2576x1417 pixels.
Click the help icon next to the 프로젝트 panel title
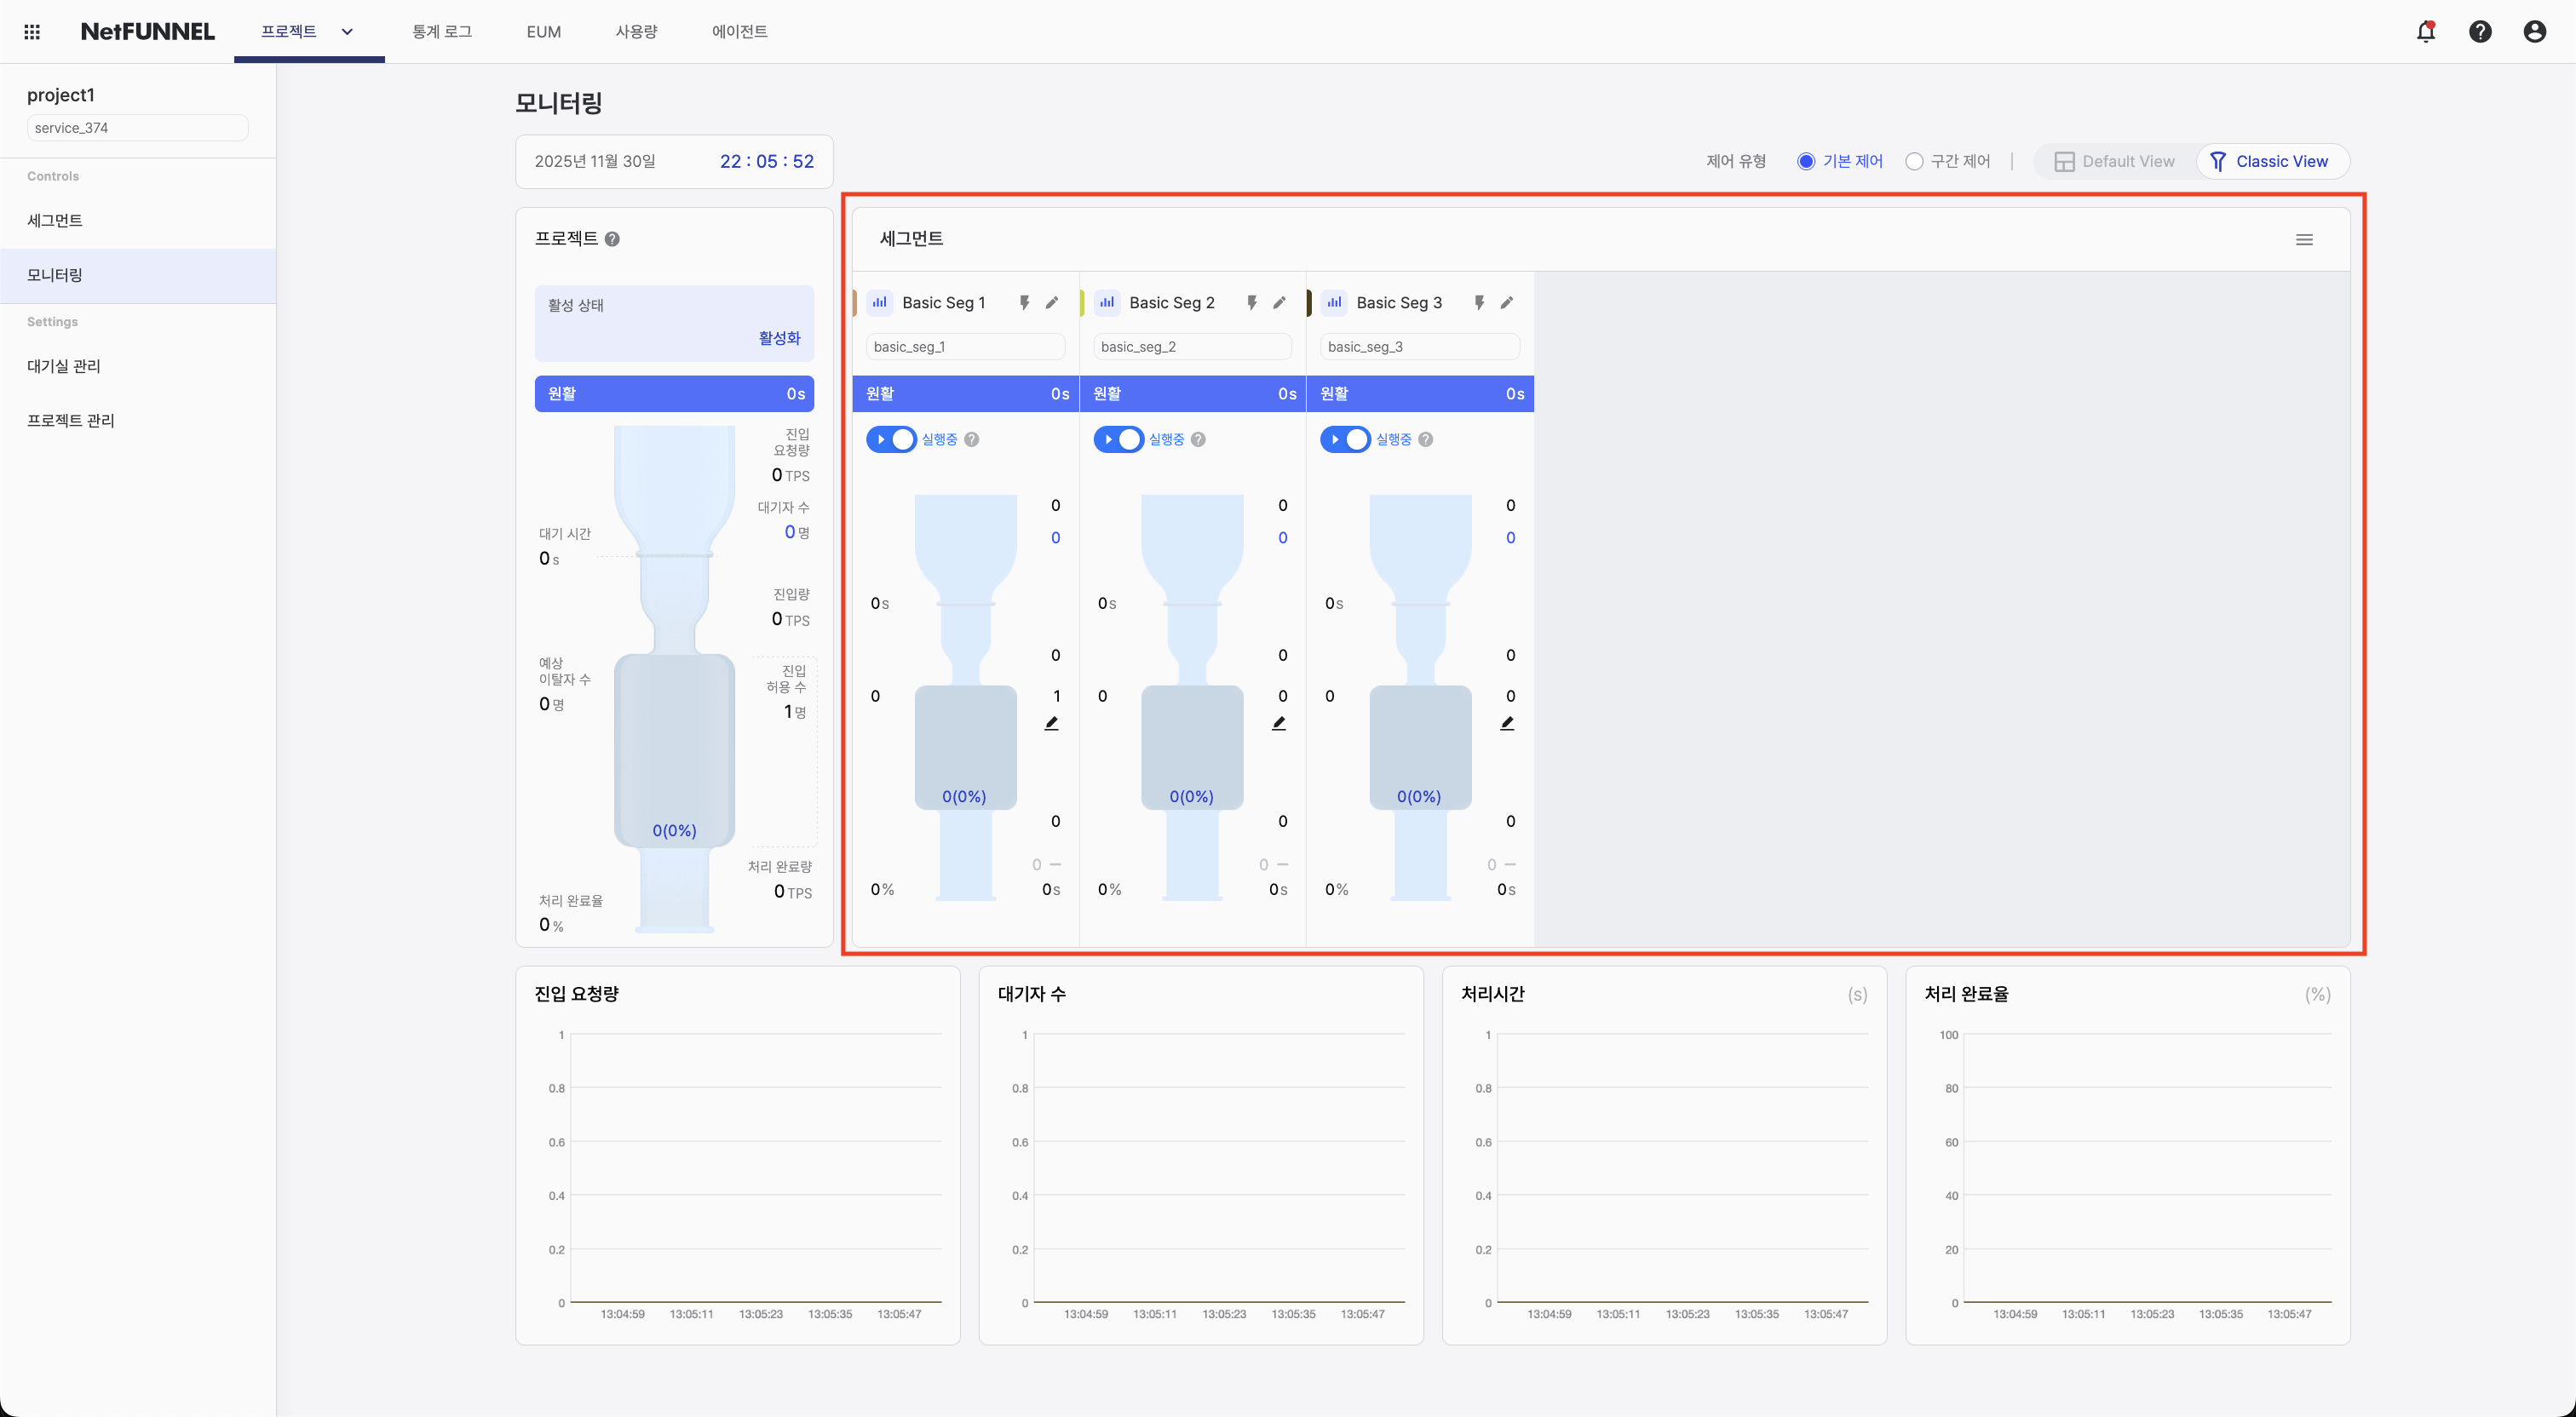pyautogui.click(x=612, y=239)
